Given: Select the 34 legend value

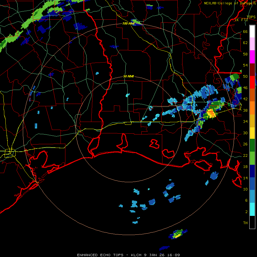Looking at the screenshot, I should (x=245, y=121).
